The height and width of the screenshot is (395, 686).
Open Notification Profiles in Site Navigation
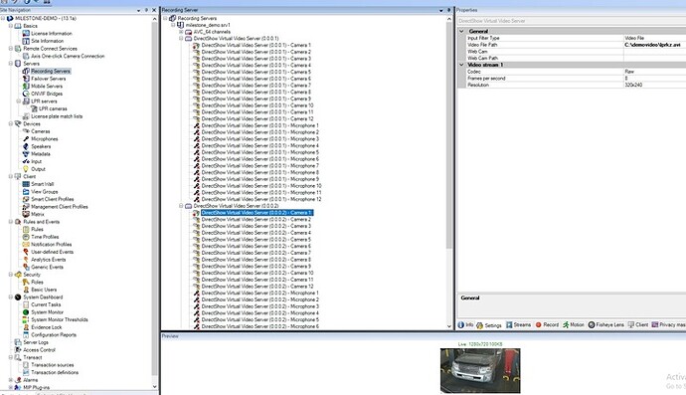[51, 245]
